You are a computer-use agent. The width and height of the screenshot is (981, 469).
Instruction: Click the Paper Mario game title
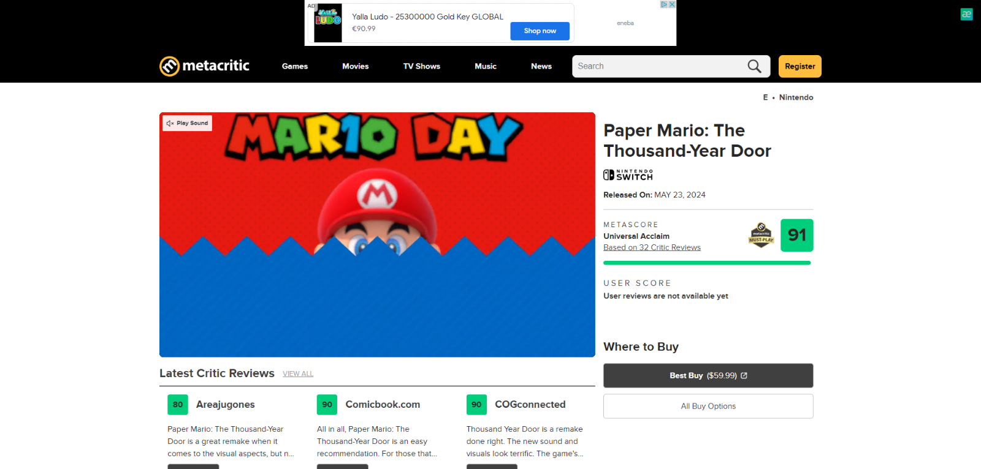687,141
